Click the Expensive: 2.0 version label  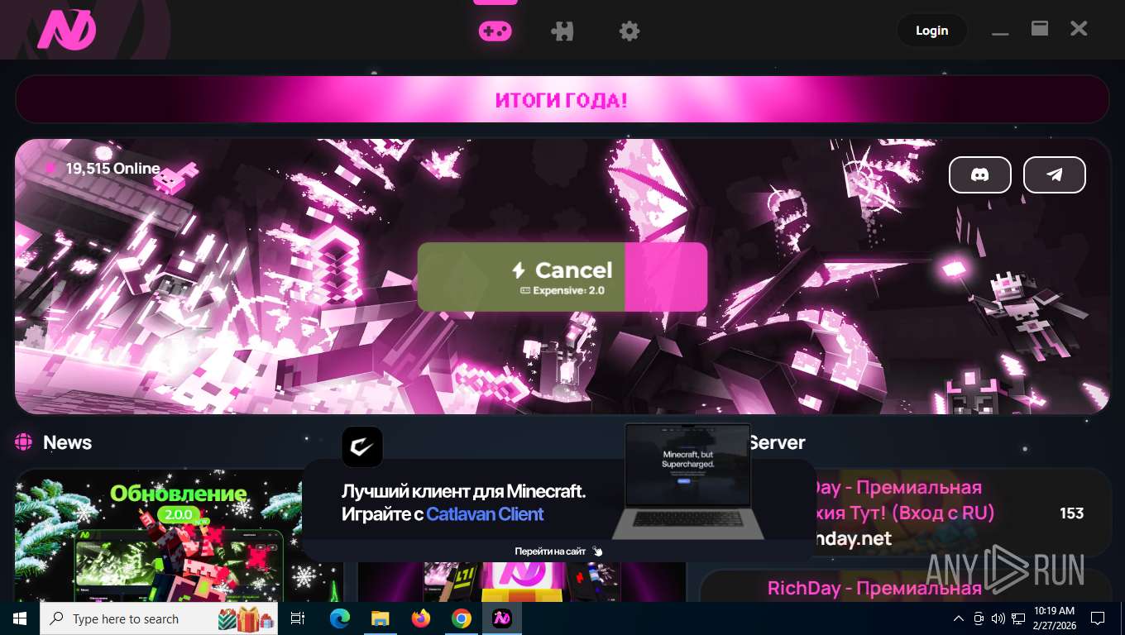click(562, 291)
